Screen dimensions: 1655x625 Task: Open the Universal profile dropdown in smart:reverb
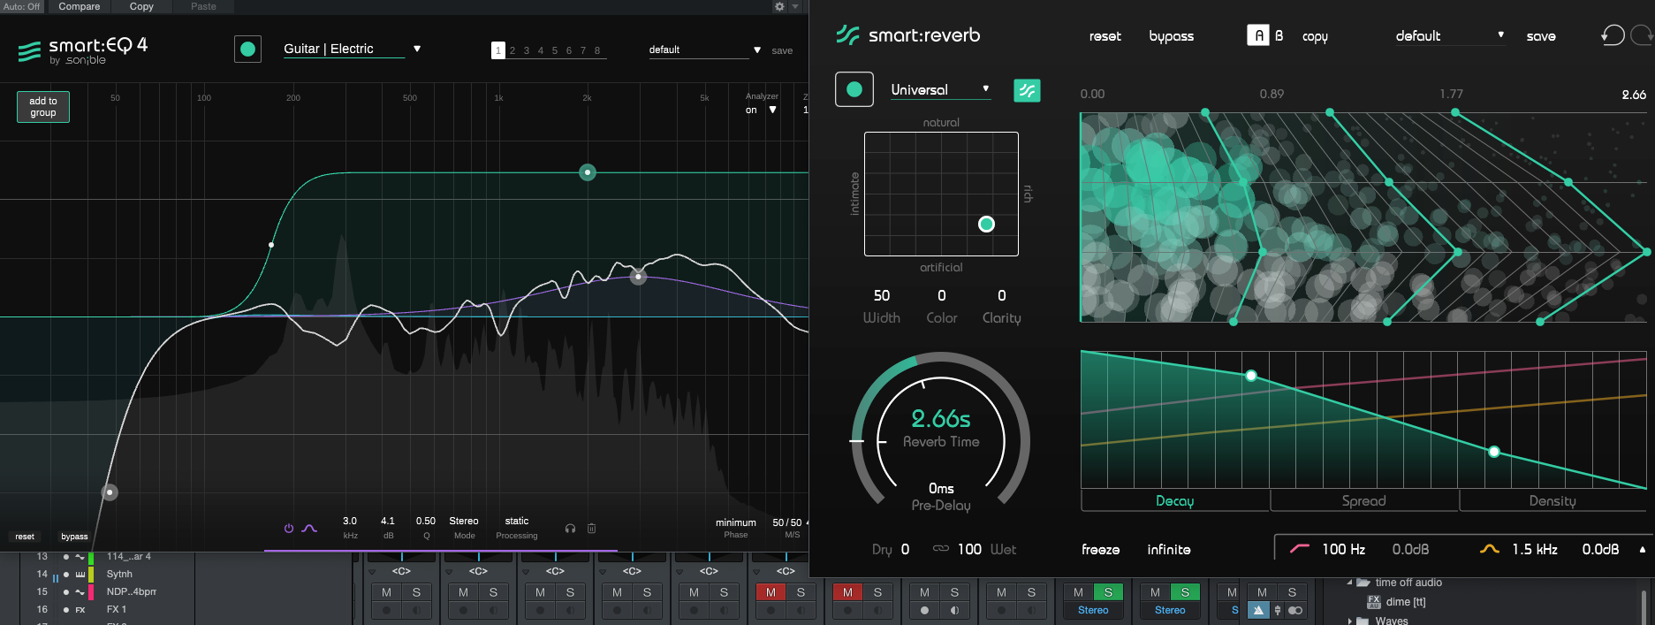click(x=940, y=89)
